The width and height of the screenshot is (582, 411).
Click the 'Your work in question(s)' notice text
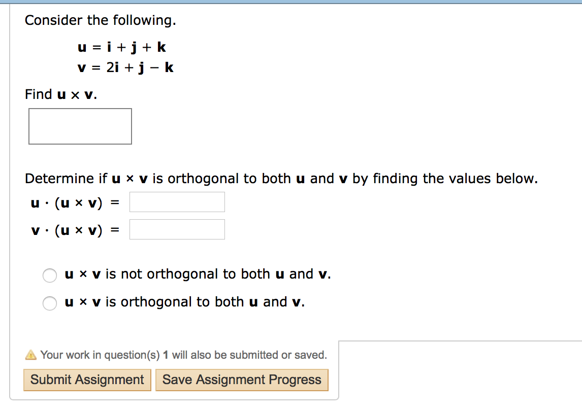[x=184, y=355]
